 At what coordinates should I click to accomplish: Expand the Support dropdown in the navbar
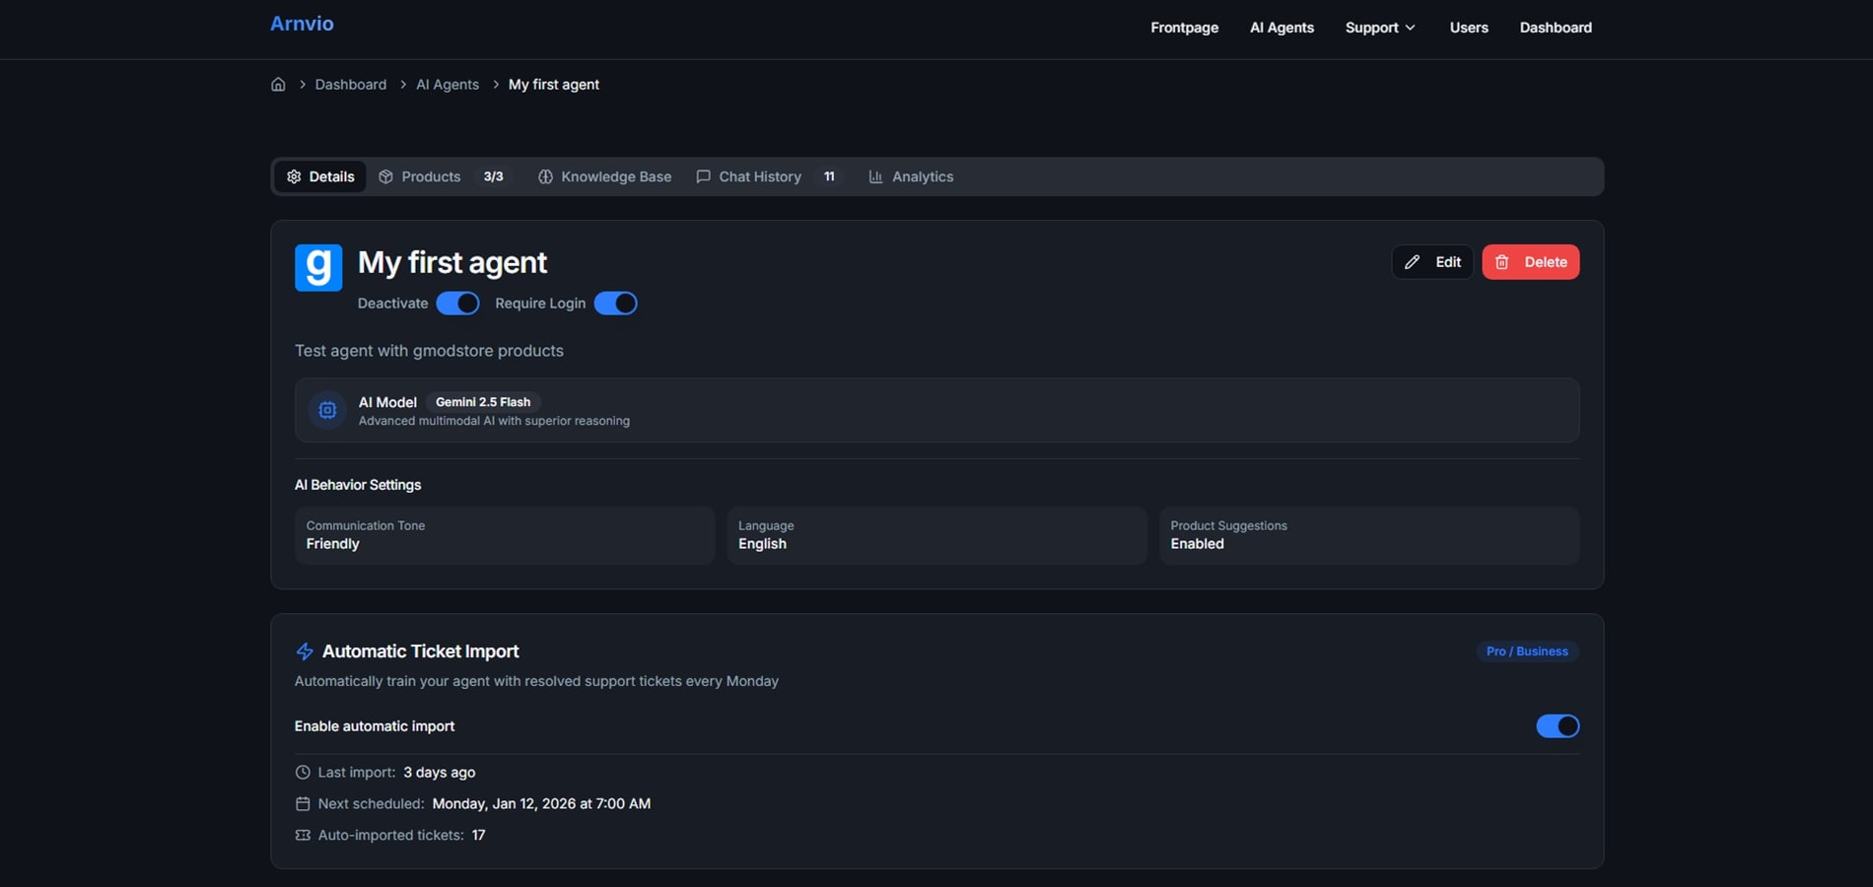(1380, 28)
